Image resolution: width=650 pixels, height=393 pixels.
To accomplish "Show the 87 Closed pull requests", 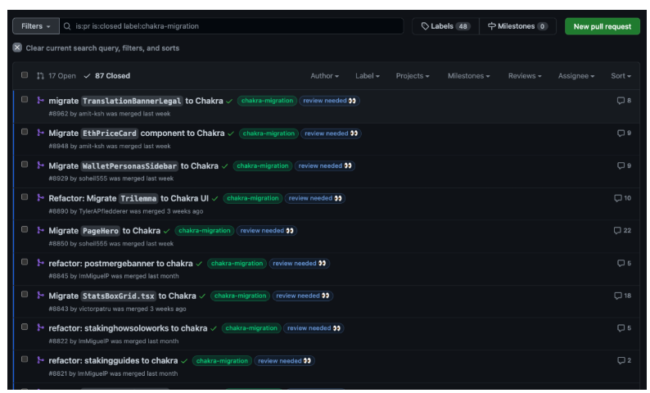I will [107, 76].
